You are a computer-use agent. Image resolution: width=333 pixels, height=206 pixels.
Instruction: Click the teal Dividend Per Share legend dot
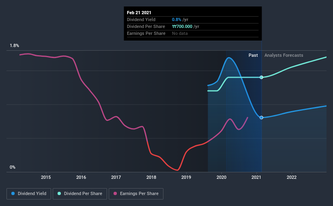tap(59, 193)
